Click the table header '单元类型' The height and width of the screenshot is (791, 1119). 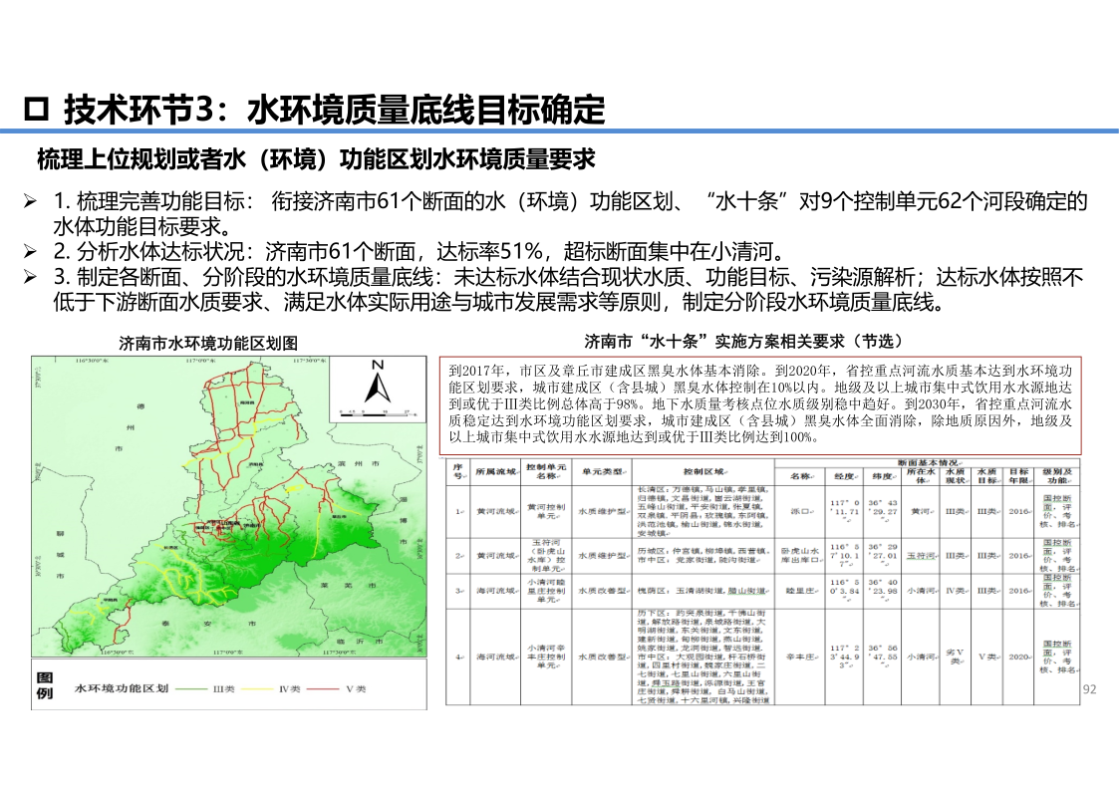click(602, 471)
